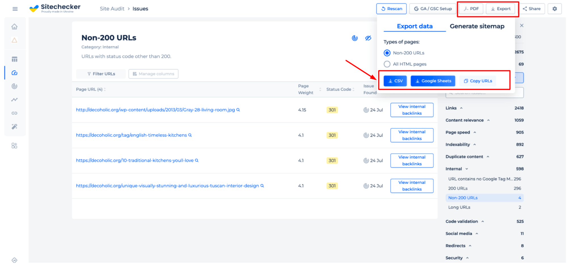Export to Google Sheets
Screen dimensions: 567x264
433,81
